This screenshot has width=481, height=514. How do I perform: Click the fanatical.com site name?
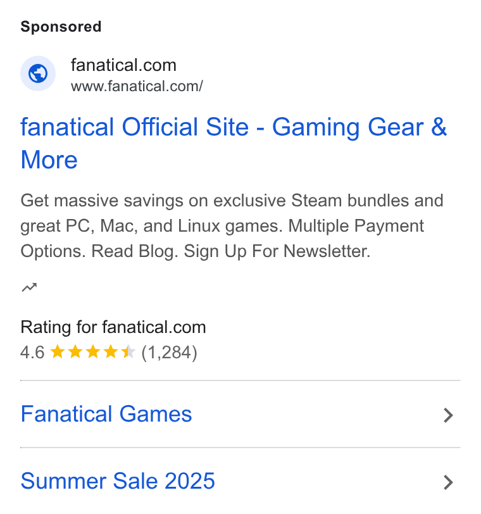click(123, 65)
